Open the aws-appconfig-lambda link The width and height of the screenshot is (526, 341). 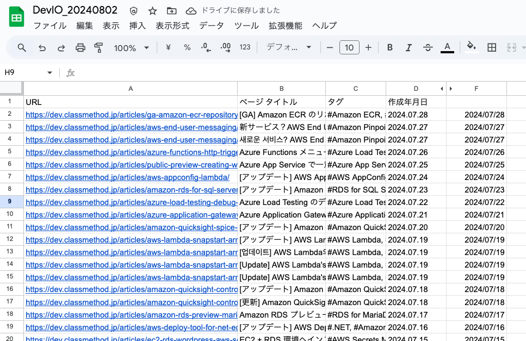[127, 177]
